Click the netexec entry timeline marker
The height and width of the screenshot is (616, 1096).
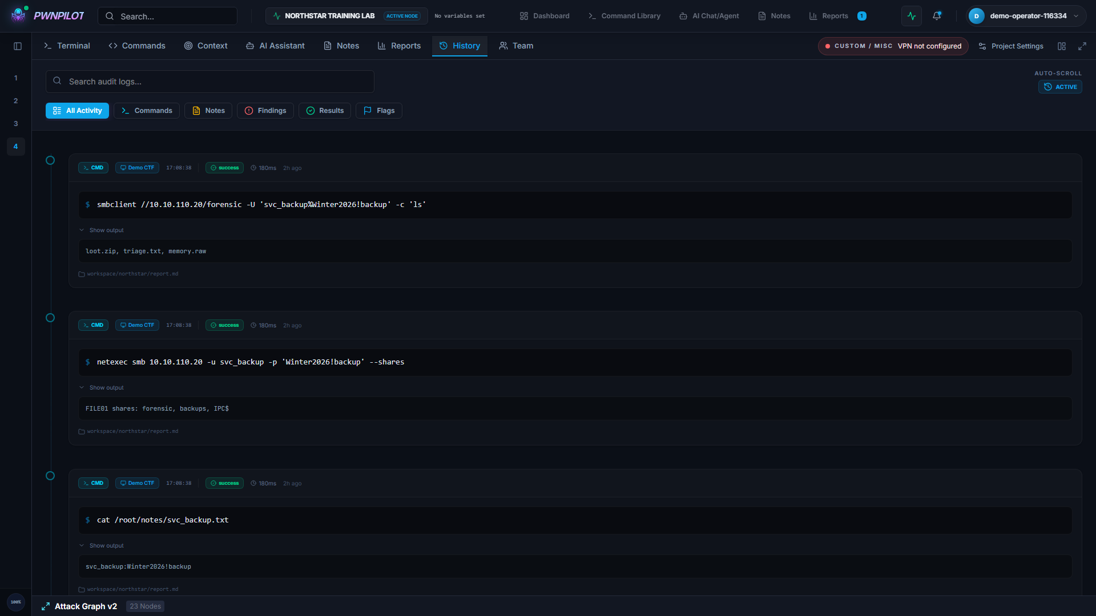click(50, 318)
